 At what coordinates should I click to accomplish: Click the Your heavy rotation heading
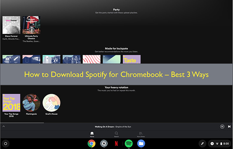point(116,88)
